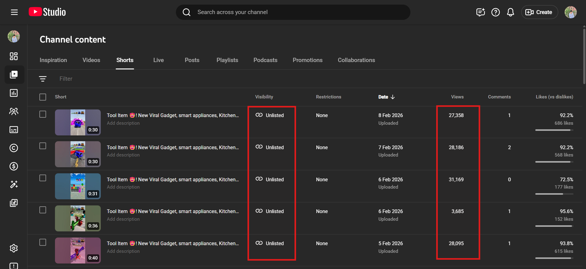Open the Audio library sidebar icon

point(14,203)
